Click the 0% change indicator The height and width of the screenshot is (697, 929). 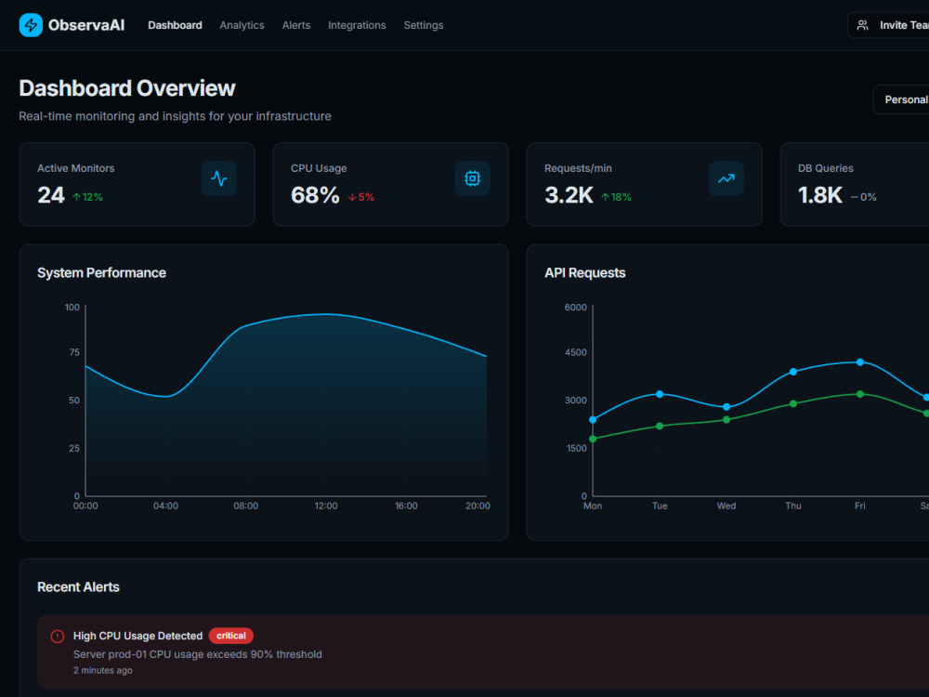click(864, 197)
